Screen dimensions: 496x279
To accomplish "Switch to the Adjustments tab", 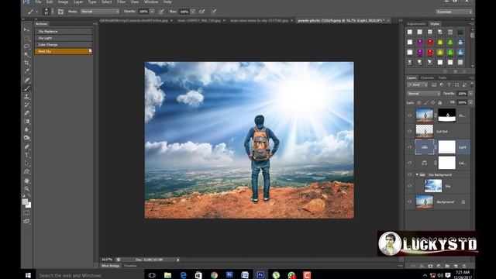I will coord(416,24).
